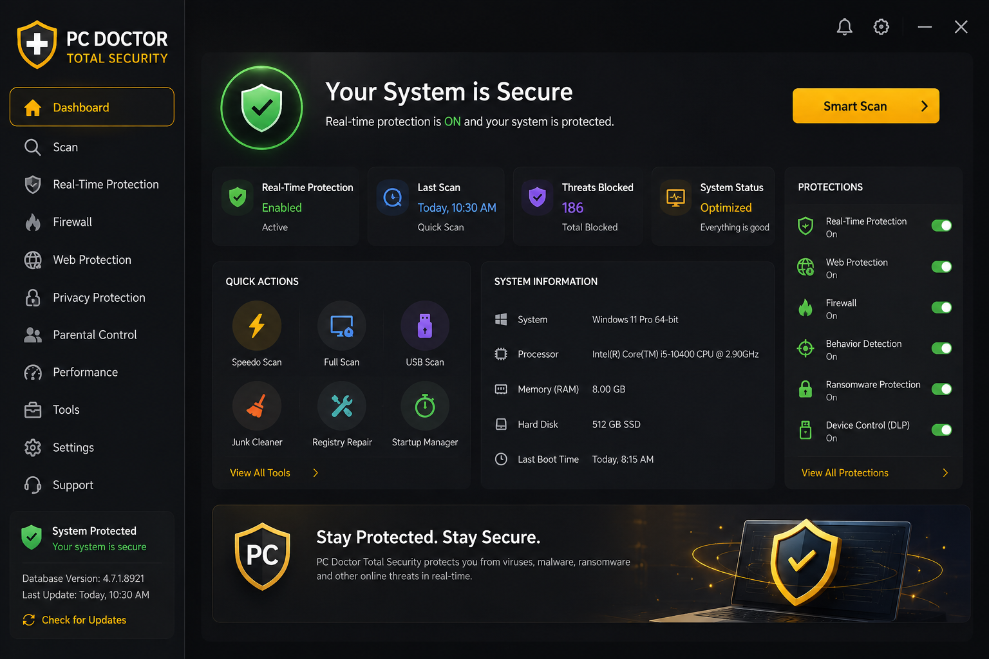989x659 pixels.
Task: Toggle Real-Time Protection switch off
Action: tap(941, 225)
